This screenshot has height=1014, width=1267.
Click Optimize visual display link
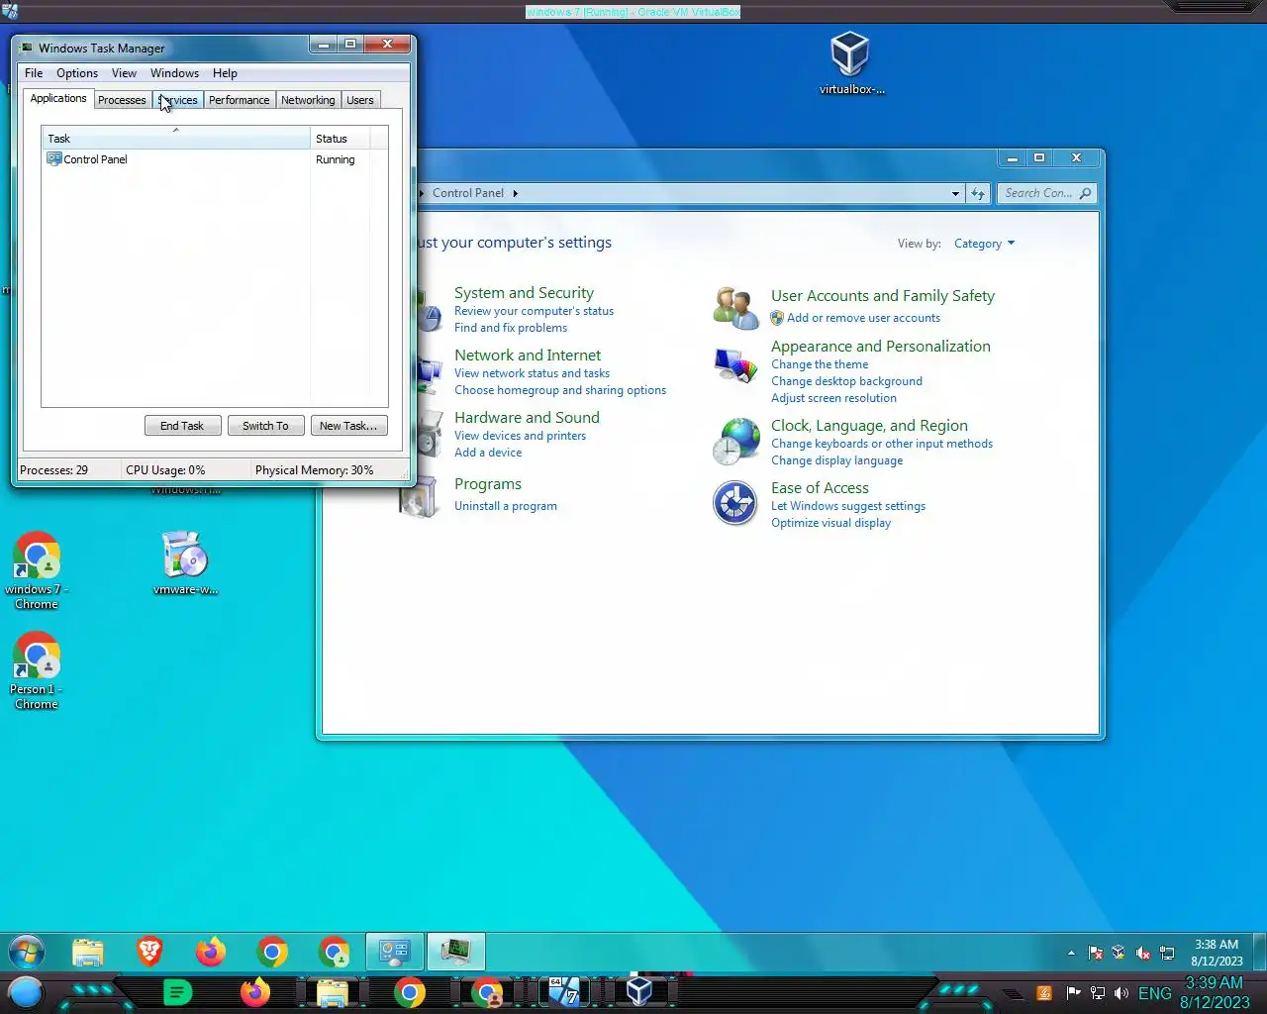[830, 523]
